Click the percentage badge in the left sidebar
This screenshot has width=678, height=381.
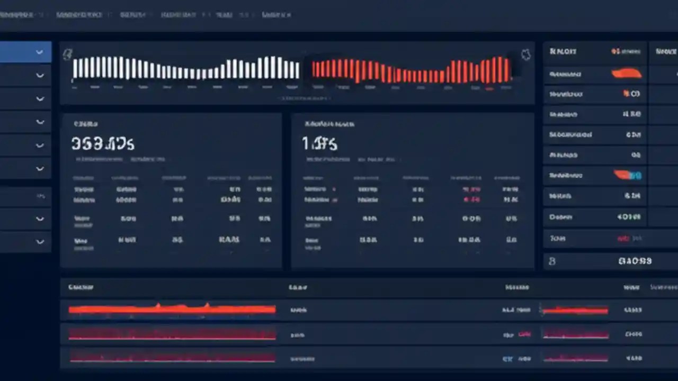coord(40,195)
